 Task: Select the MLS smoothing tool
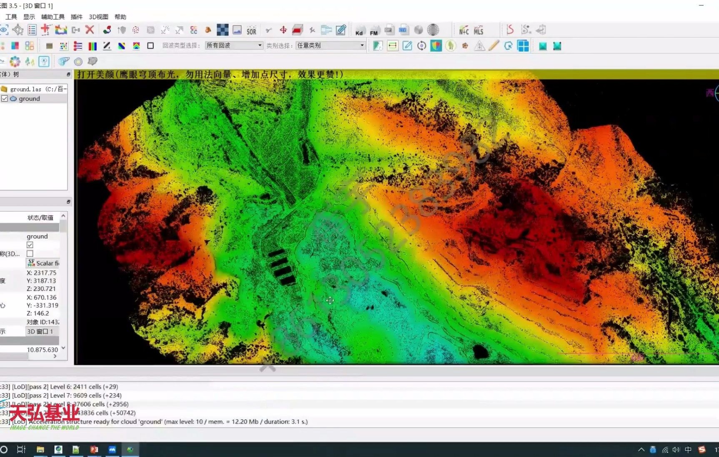[x=478, y=30]
